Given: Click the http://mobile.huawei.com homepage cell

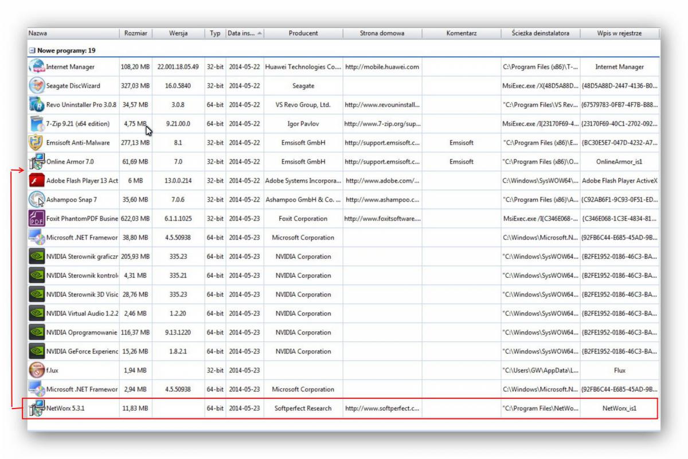Looking at the screenshot, I should [x=382, y=67].
